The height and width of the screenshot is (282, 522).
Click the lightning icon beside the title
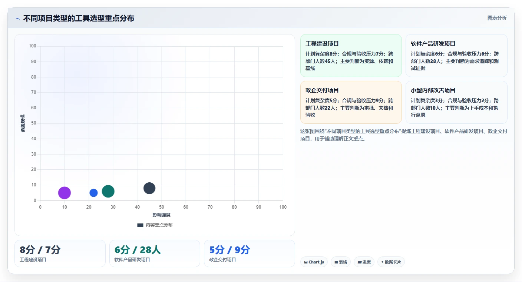click(17, 19)
